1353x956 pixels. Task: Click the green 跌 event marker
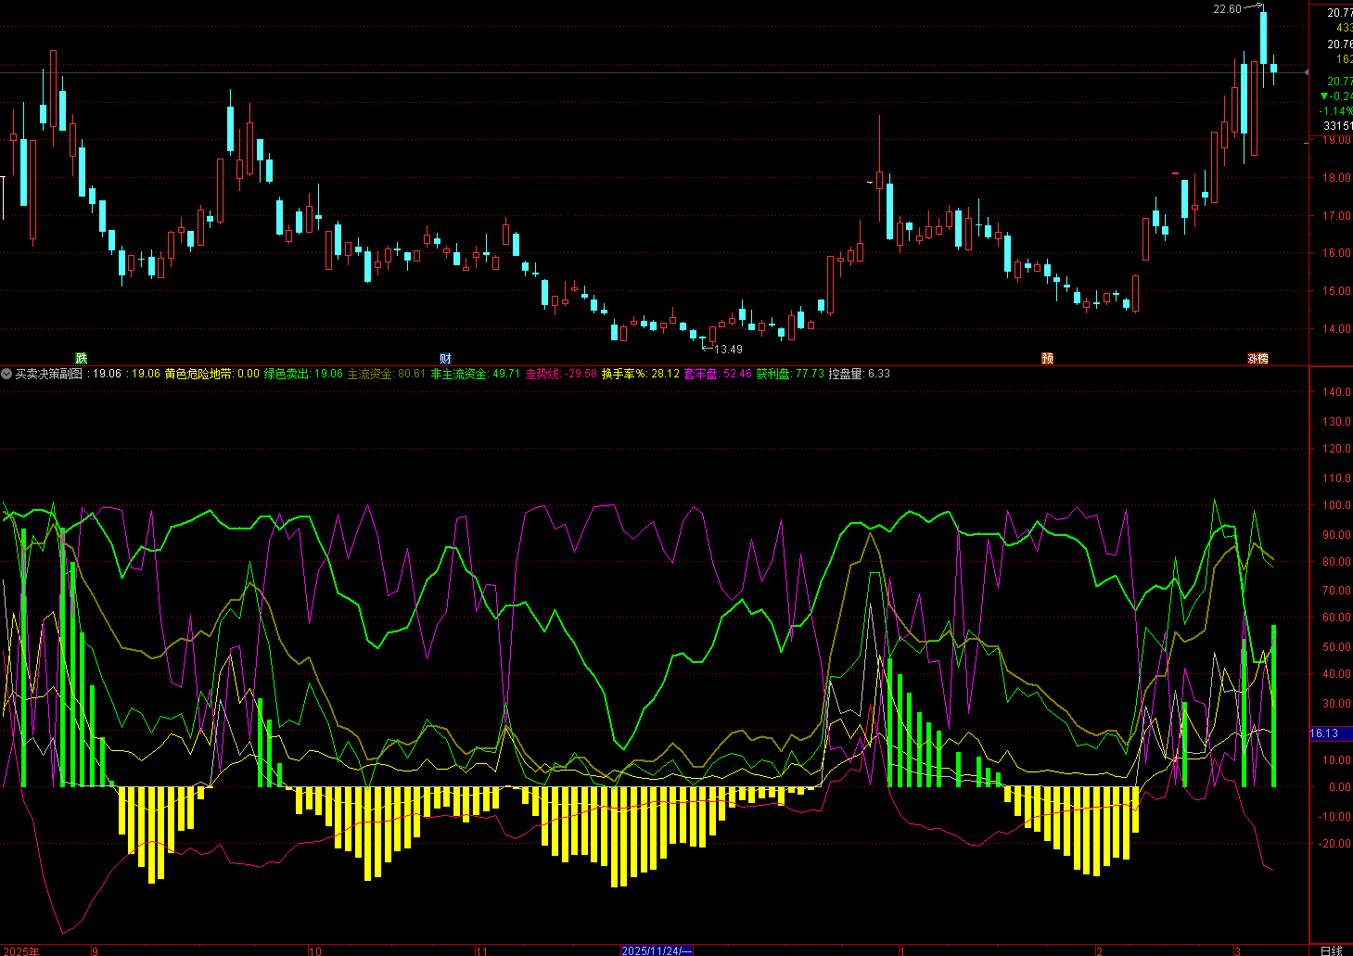[81, 358]
